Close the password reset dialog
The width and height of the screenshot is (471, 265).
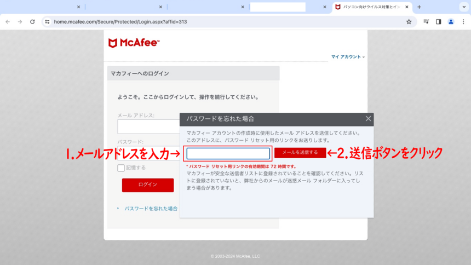click(x=368, y=119)
